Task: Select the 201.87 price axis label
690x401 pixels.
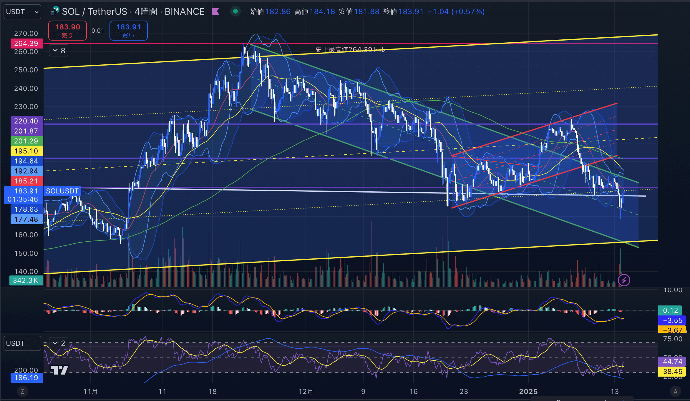Action: (26, 131)
